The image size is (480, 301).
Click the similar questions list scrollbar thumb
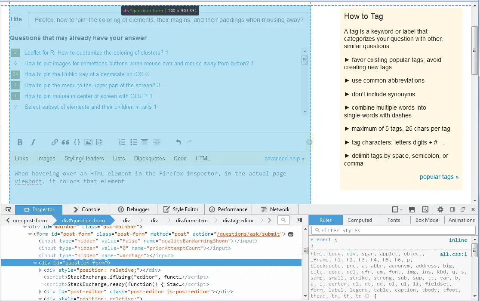[304, 60]
